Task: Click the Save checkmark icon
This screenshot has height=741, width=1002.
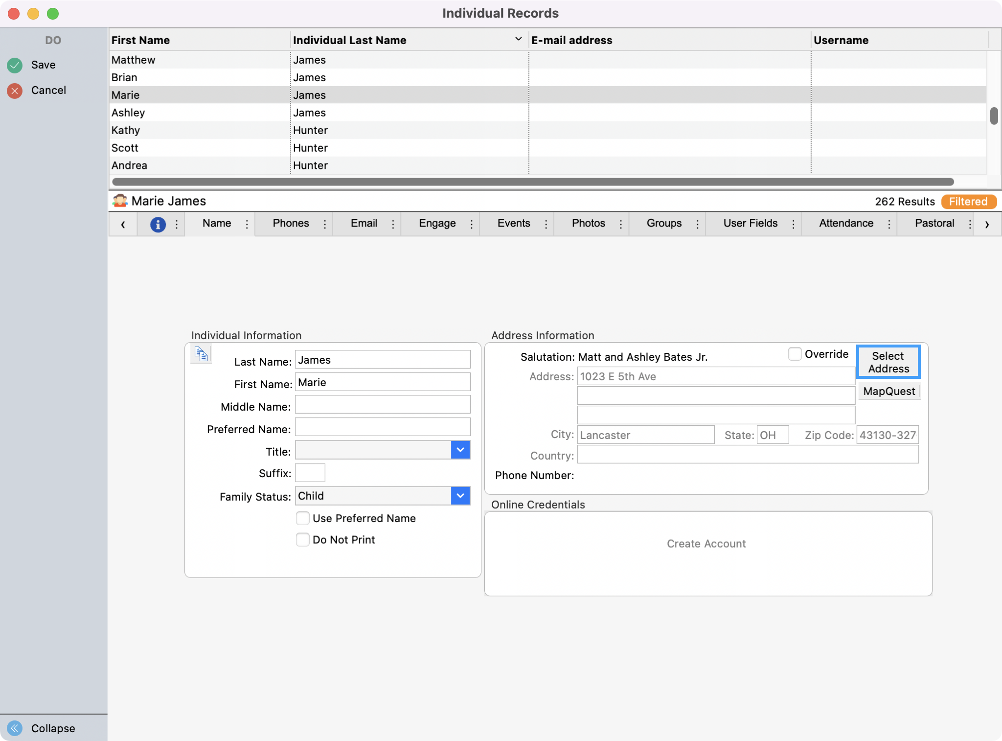Action: (x=14, y=65)
